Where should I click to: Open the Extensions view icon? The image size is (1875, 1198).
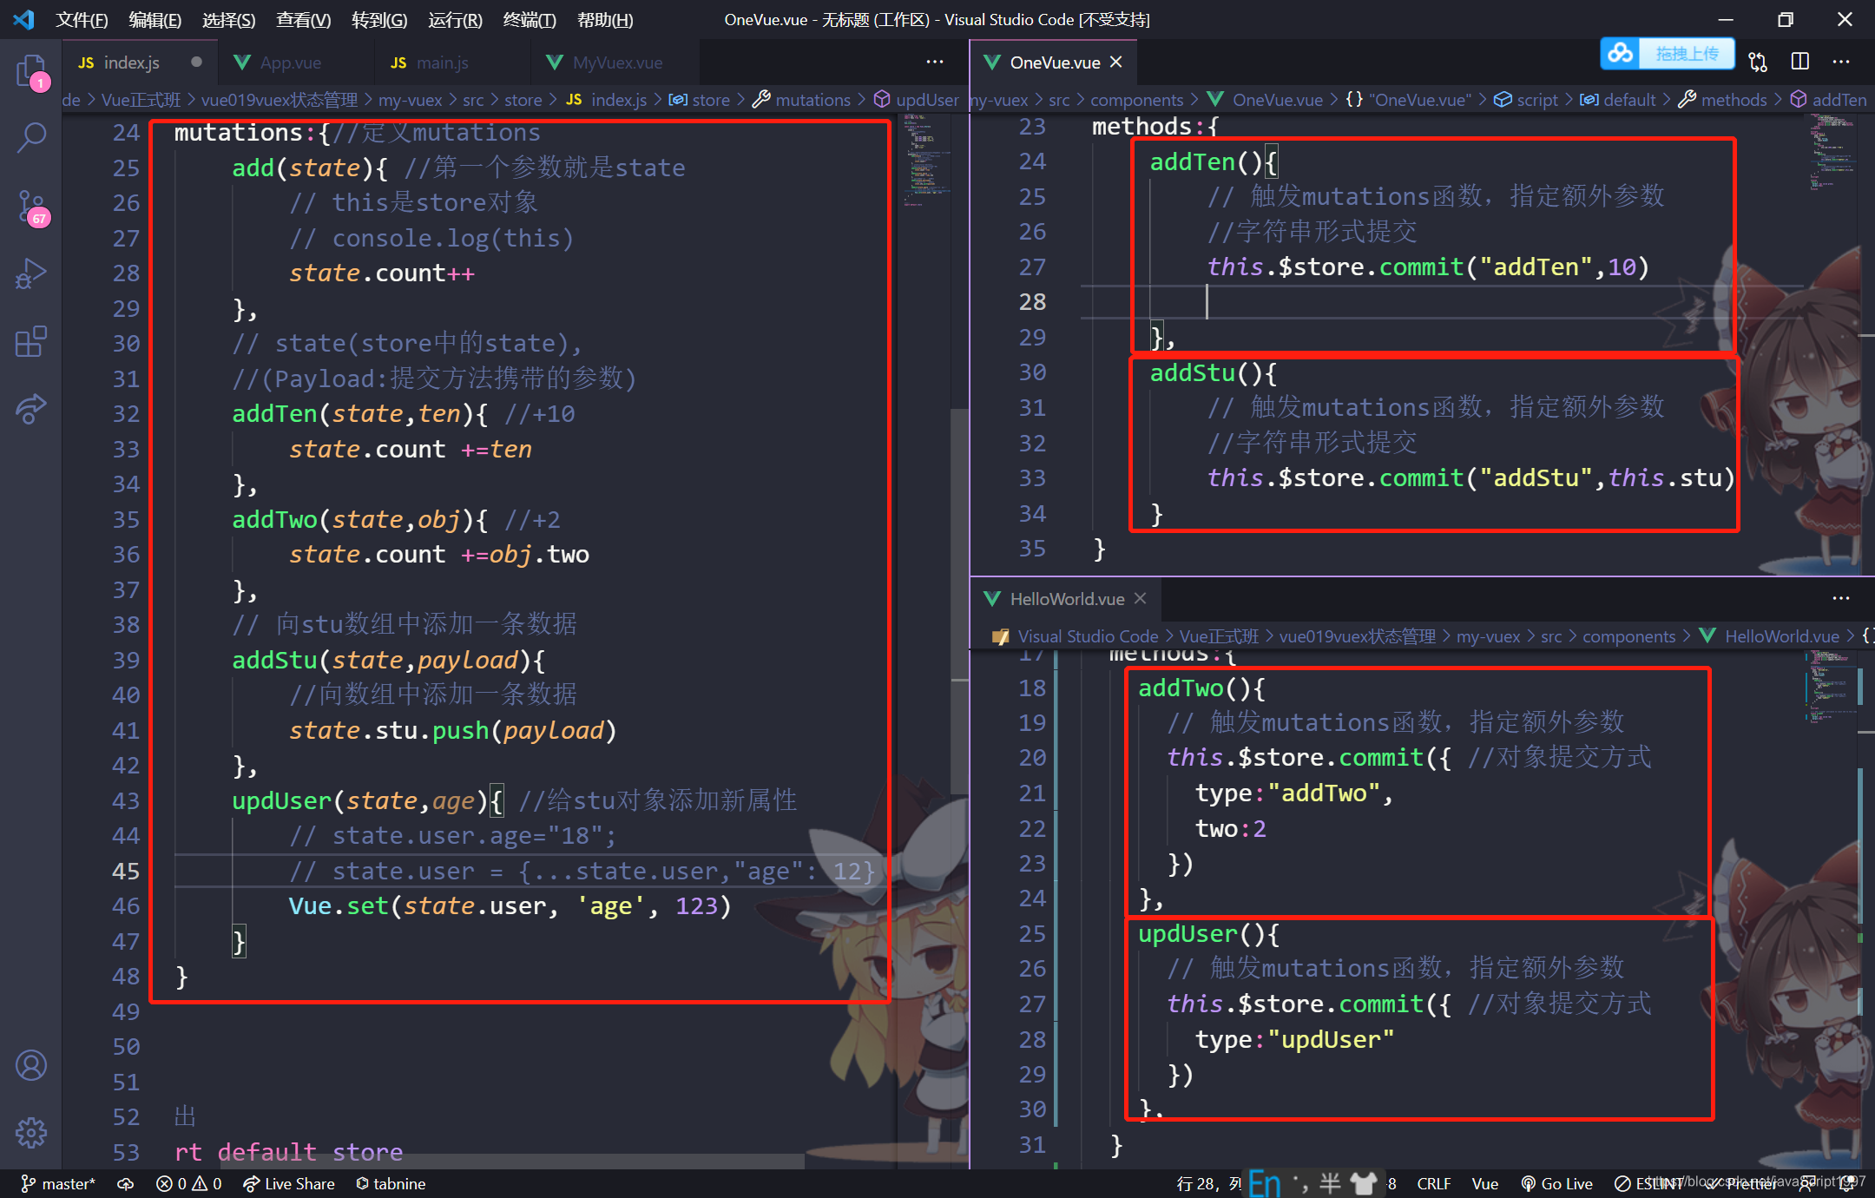[x=30, y=341]
